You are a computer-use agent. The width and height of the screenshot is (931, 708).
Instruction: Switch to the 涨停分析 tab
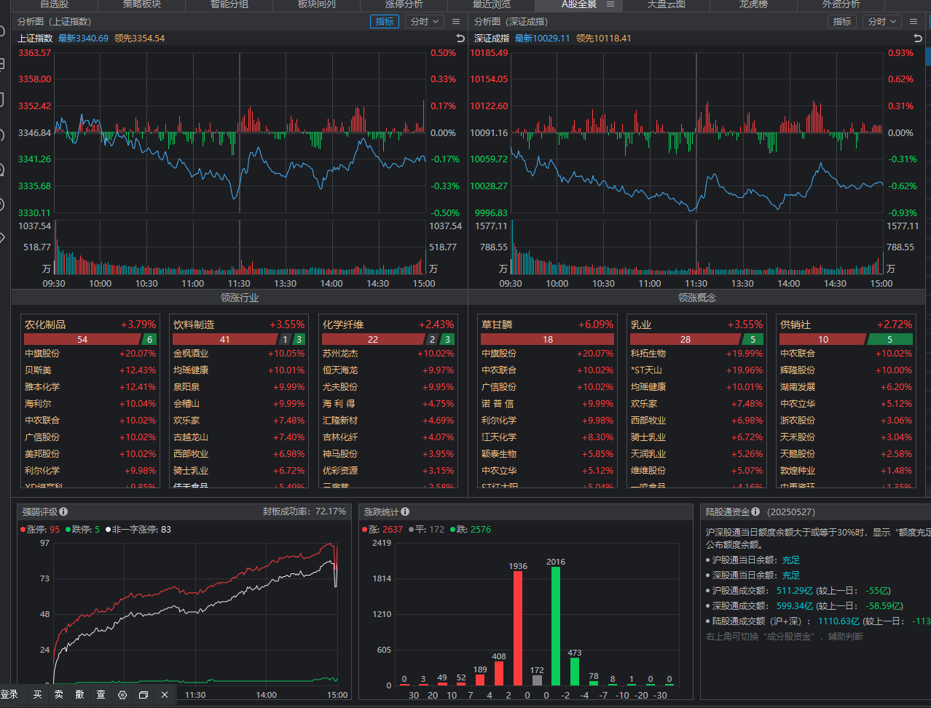(x=404, y=4)
